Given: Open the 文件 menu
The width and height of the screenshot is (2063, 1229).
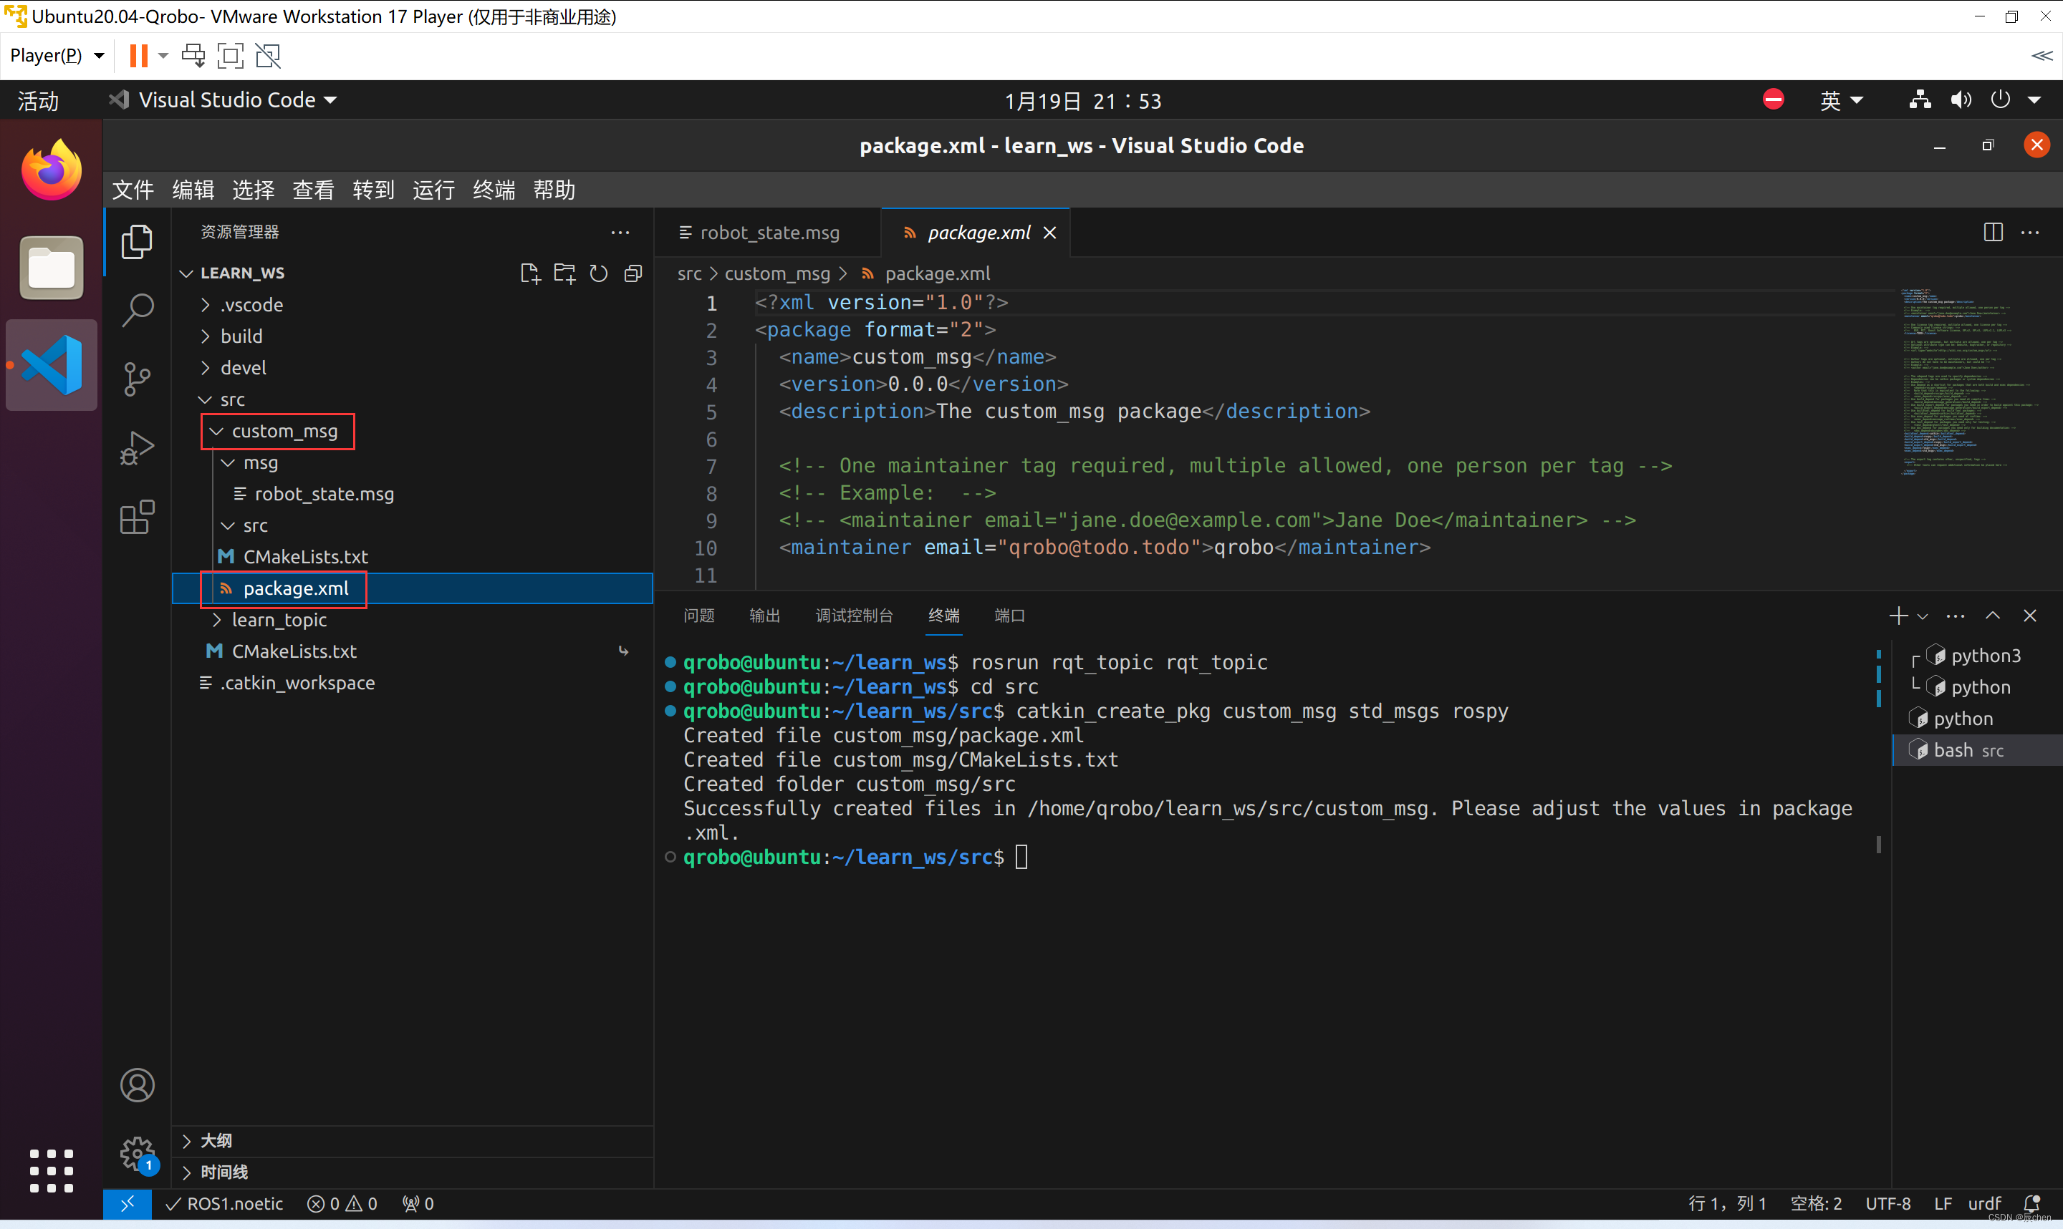Looking at the screenshot, I should (133, 190).
